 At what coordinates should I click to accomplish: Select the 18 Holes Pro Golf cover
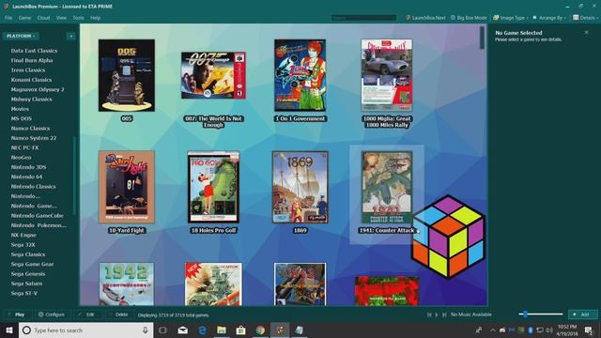click(213, 187)
